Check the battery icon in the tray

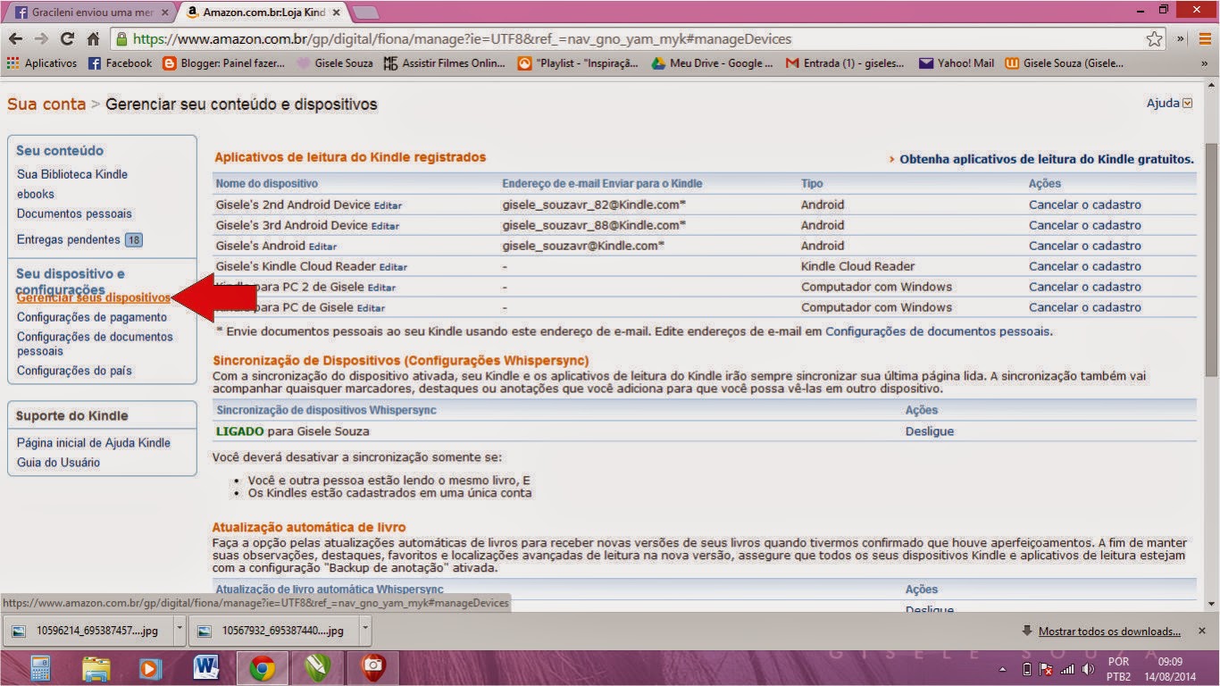tap(1027, 669)
